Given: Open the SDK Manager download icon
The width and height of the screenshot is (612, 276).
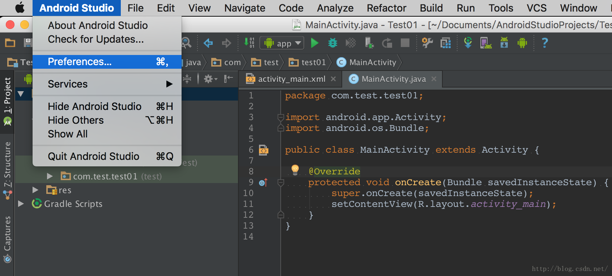Looking at the screenshot, I should coord(504,43).
